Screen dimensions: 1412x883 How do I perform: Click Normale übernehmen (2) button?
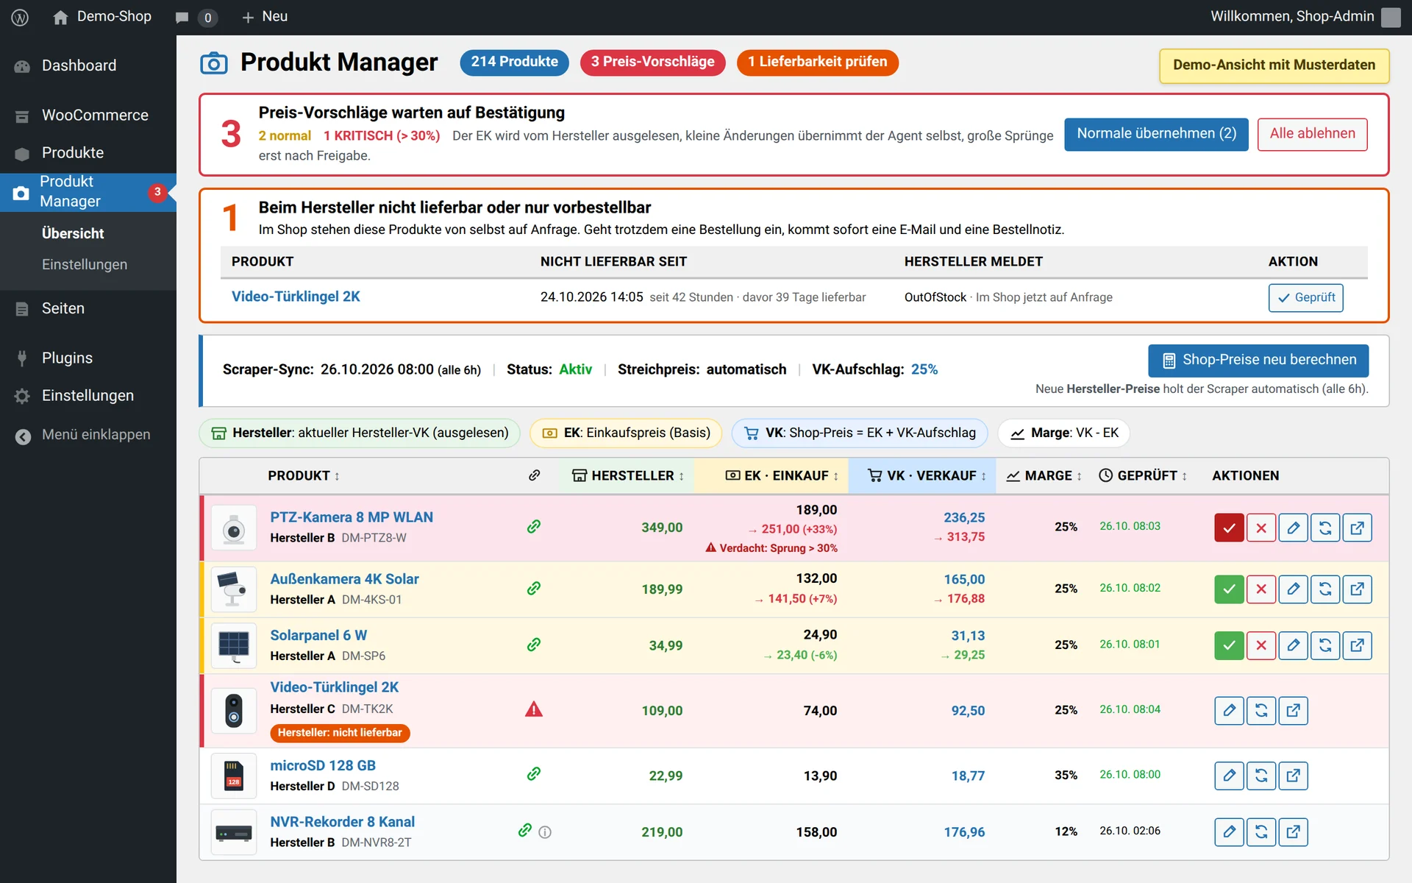point(1156,134)
